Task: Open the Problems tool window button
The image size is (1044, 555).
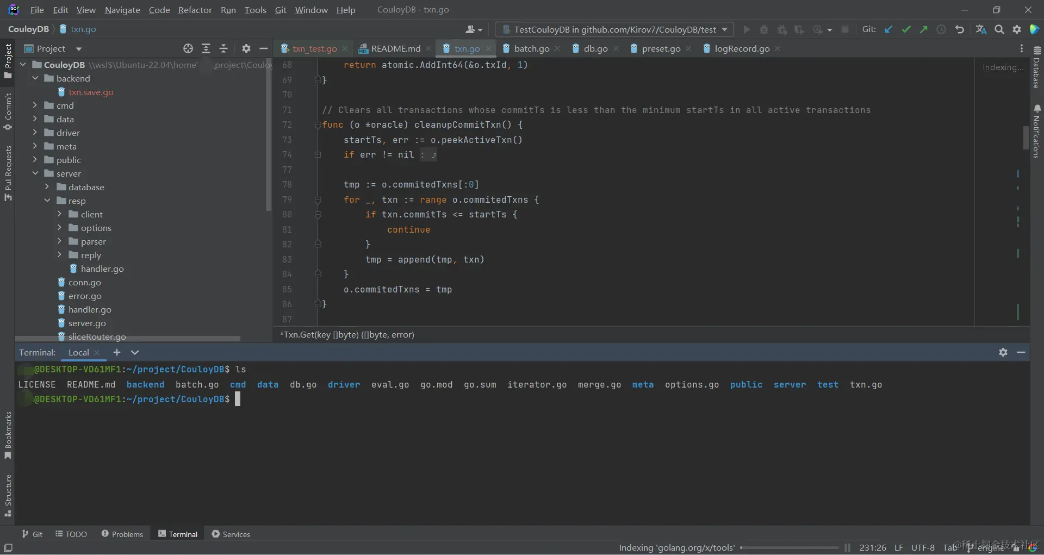Action: pos(122,534)
